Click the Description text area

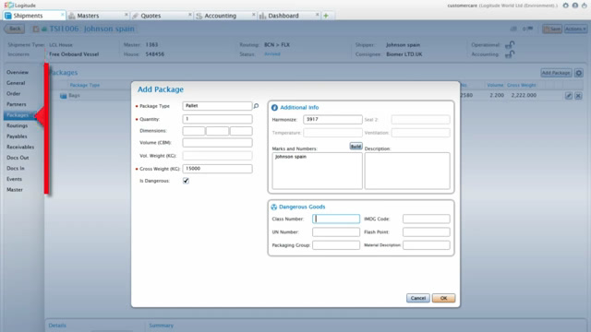coord(407,171)
